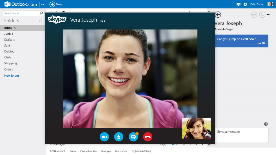Start audio call with phone icon
Screen dimensions: 276x155
[262, 15]
